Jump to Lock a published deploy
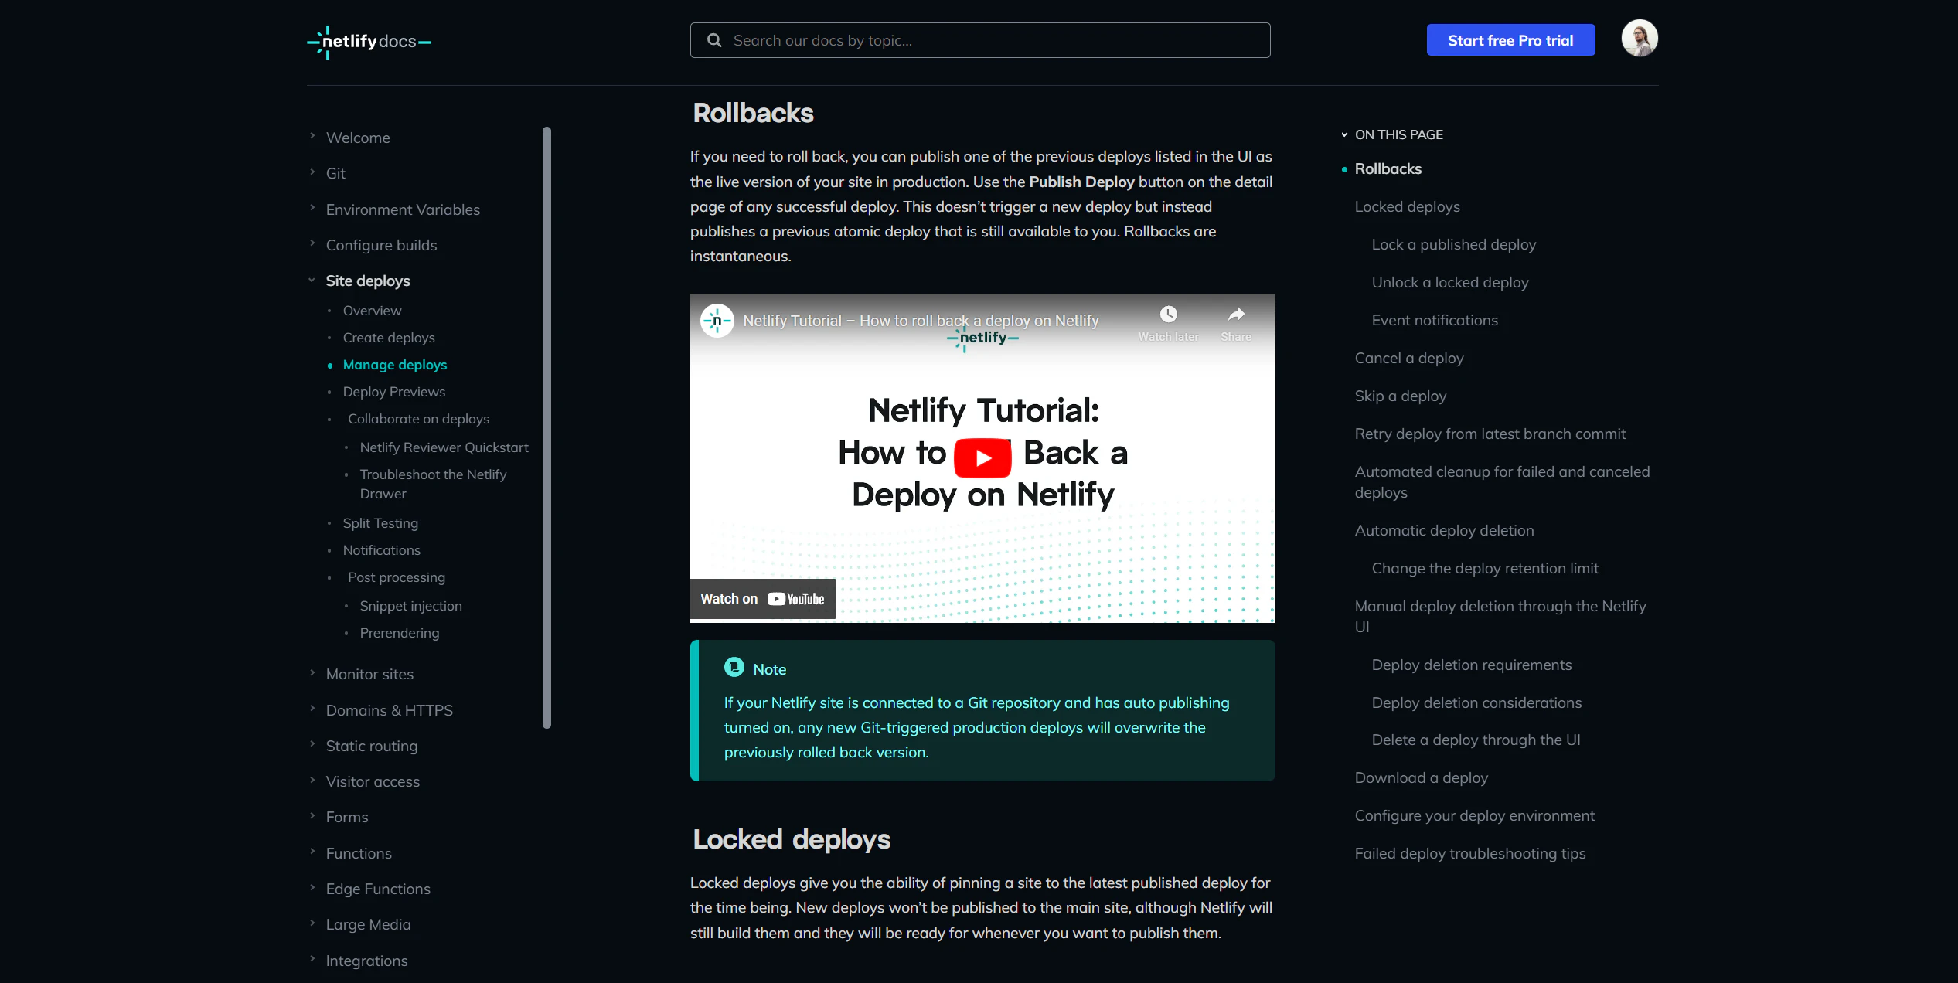 point(1453,244)
